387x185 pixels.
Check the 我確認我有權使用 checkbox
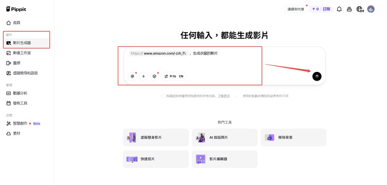coord(163,96)
